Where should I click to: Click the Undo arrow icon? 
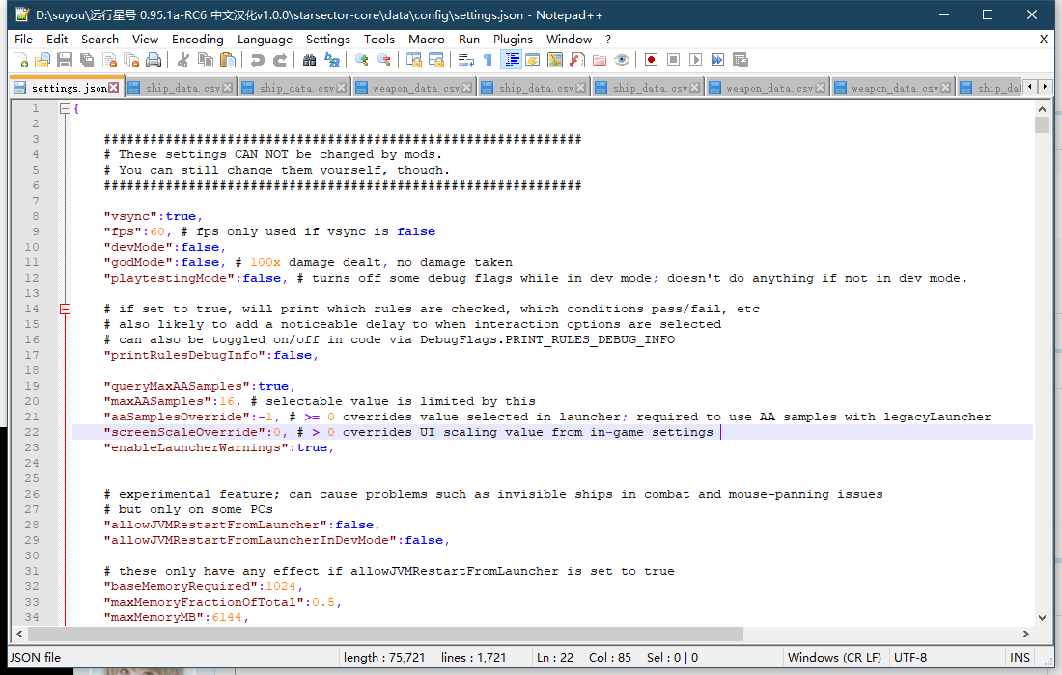pyautogui.click(x=258, y=60)
